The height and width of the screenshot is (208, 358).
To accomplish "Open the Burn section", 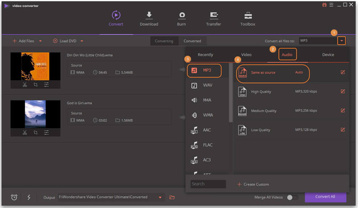I will (182, 18).
